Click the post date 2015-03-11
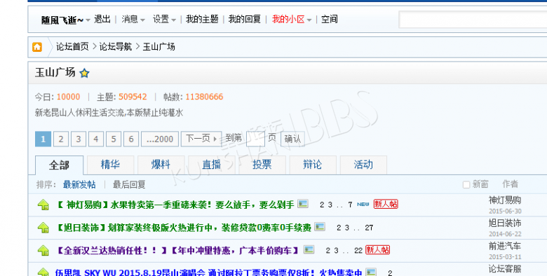 click(505, 257)
